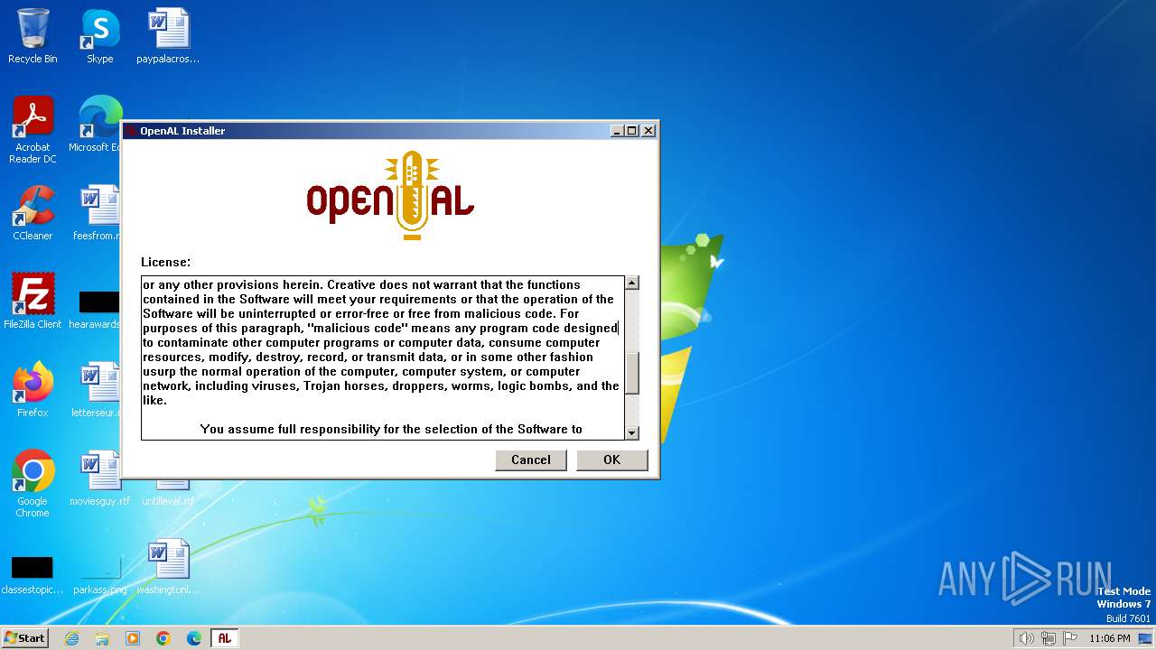Click the taskbar clock showing 11:06 PM
Screen dimensions: 1156x650
point(1110,638)
